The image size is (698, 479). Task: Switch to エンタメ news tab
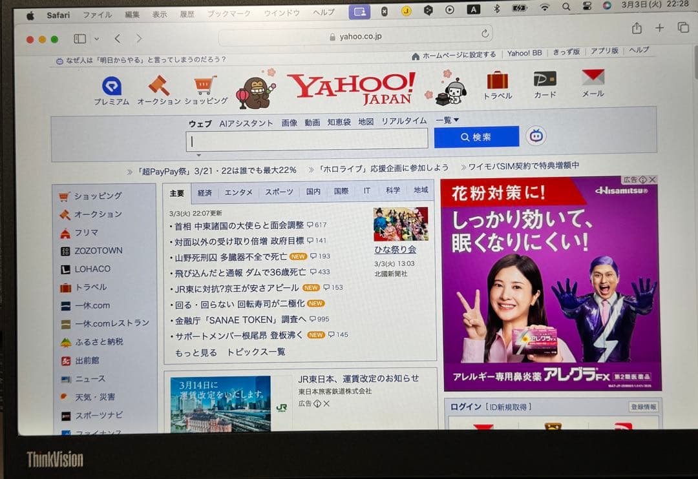tap(238, 192)
